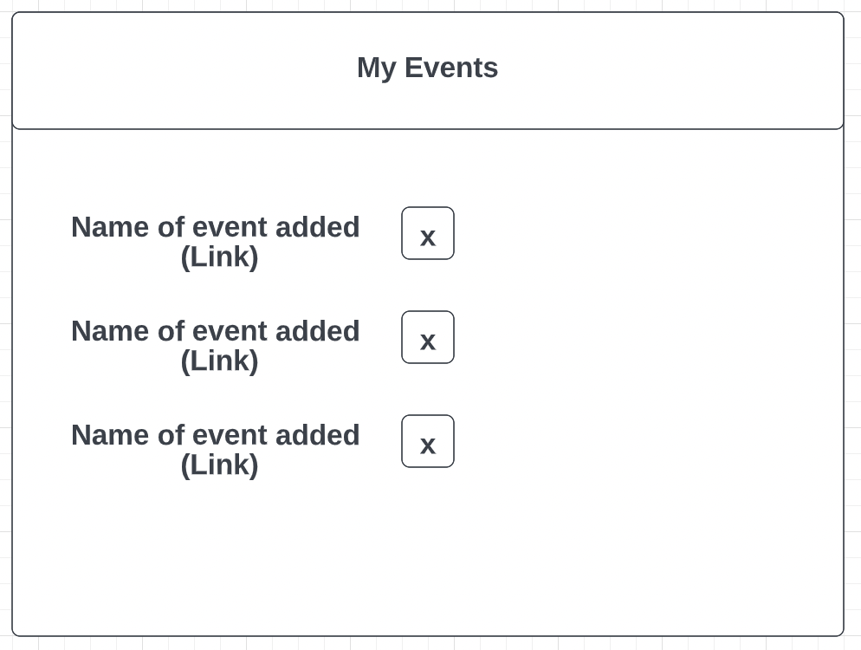Open the first "Name of event added" link
Image resolution: width=861 pixels, height=650 pixels.
(215, 242)
